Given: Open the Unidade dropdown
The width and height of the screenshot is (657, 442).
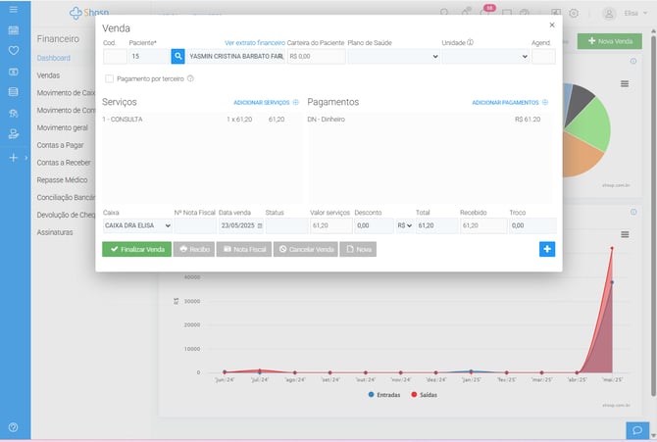Looking at the screenshot, I should click(x=485, y=57).
